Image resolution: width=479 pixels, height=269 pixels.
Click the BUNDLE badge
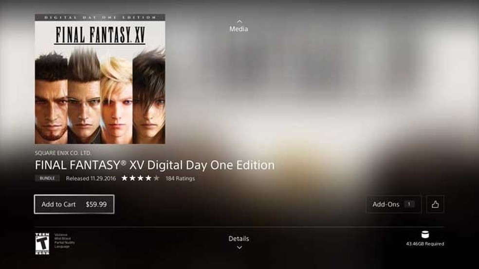pos(47,178)
